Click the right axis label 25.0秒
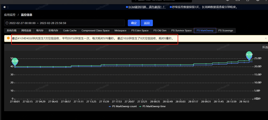 258,58
